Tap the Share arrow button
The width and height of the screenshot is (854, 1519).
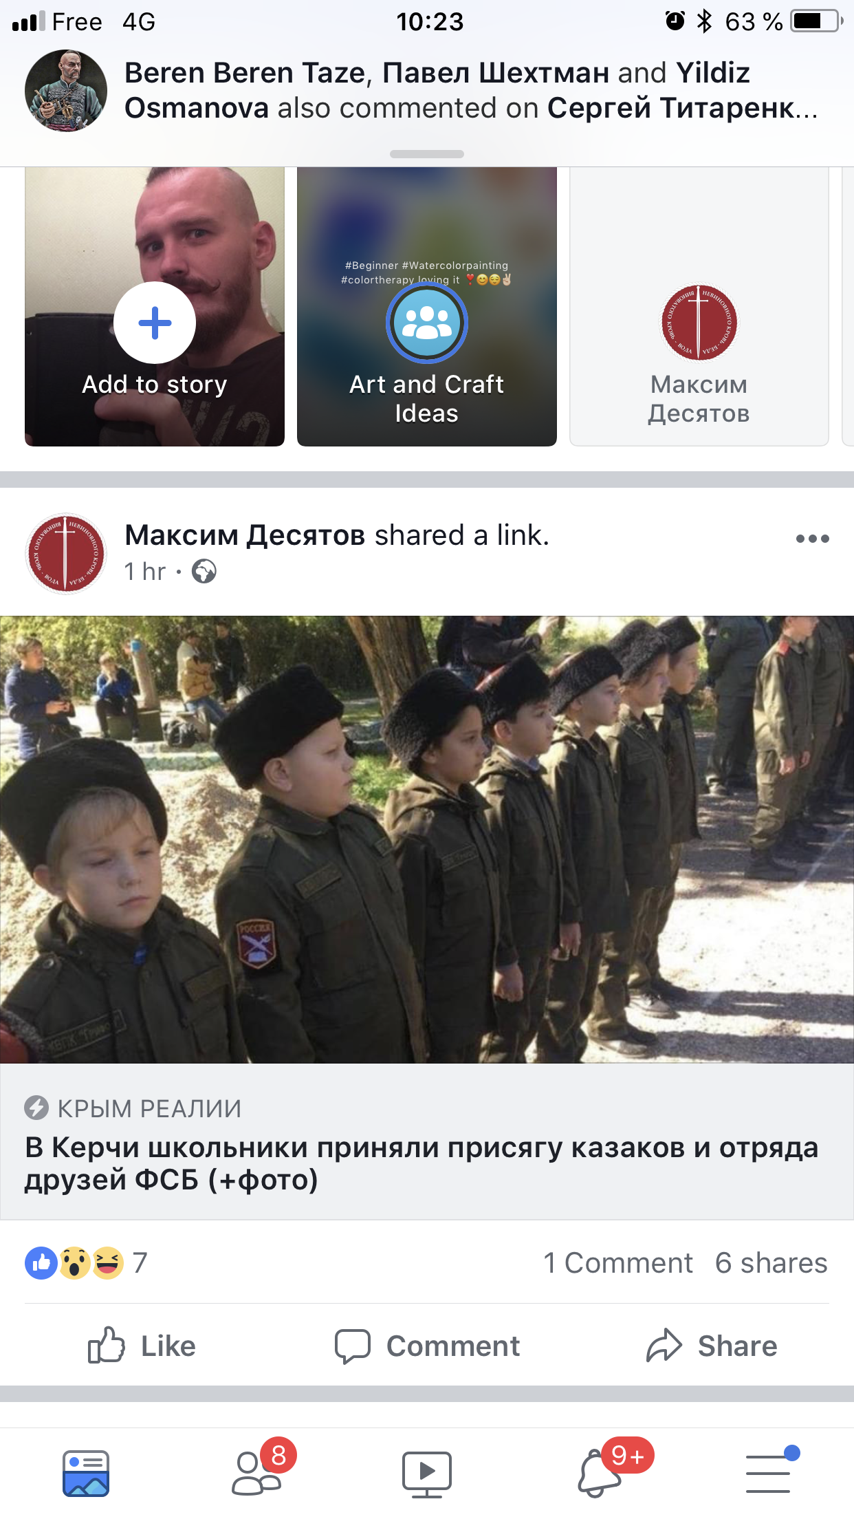point(712,1346)
